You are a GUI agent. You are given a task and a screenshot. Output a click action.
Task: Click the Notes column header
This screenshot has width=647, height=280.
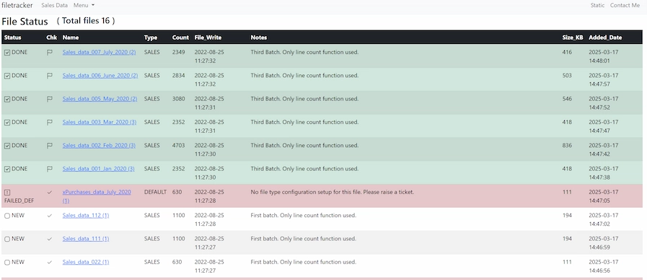(259, 38)
